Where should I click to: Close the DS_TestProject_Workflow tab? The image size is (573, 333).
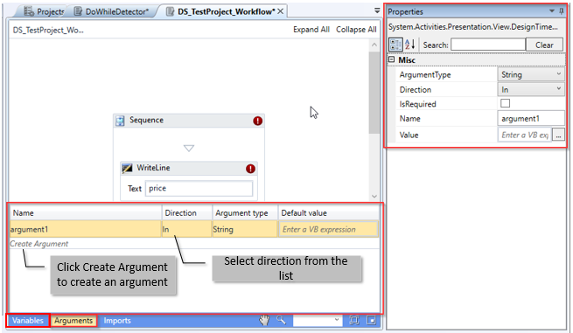(280, 11)
